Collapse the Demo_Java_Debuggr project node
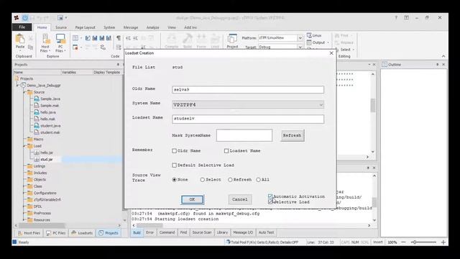460x259 pixels. click(x=17, y=86)
